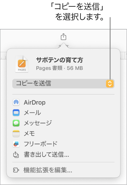Image resolution: width=127 pixels, height=185 pixels.
Task: Click the document title サボテンの育て方
Action: [60, 60]
